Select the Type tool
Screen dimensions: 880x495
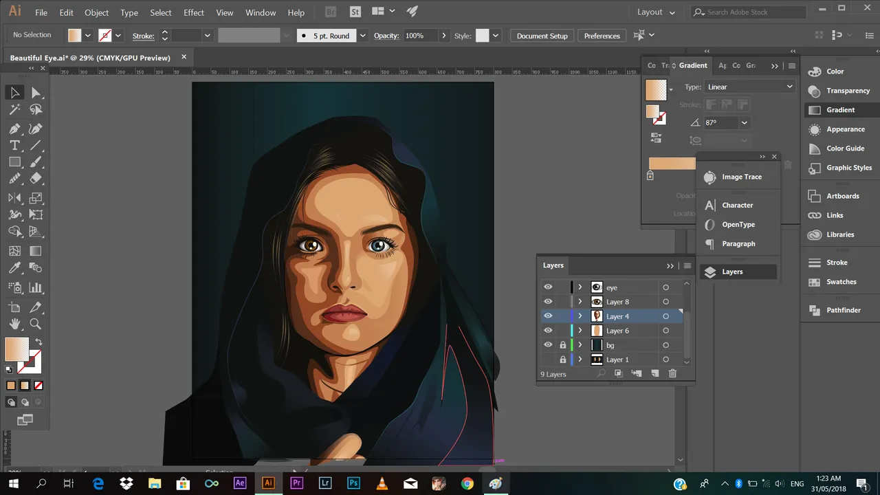[x=14, y=145]
